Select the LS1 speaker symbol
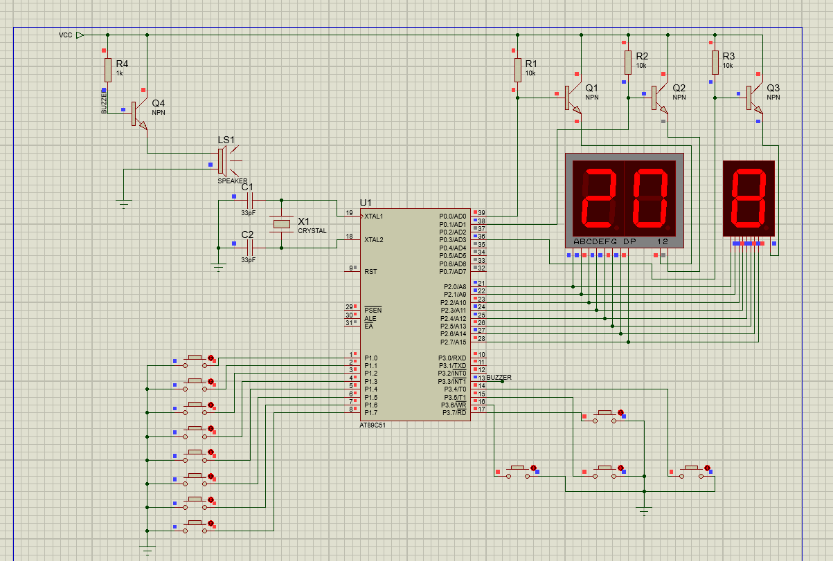The image size is (833, 561). pos(230,161)
